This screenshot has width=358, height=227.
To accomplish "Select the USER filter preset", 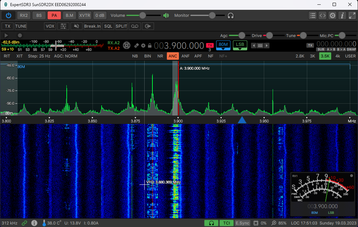I will (x=350, y=56).
